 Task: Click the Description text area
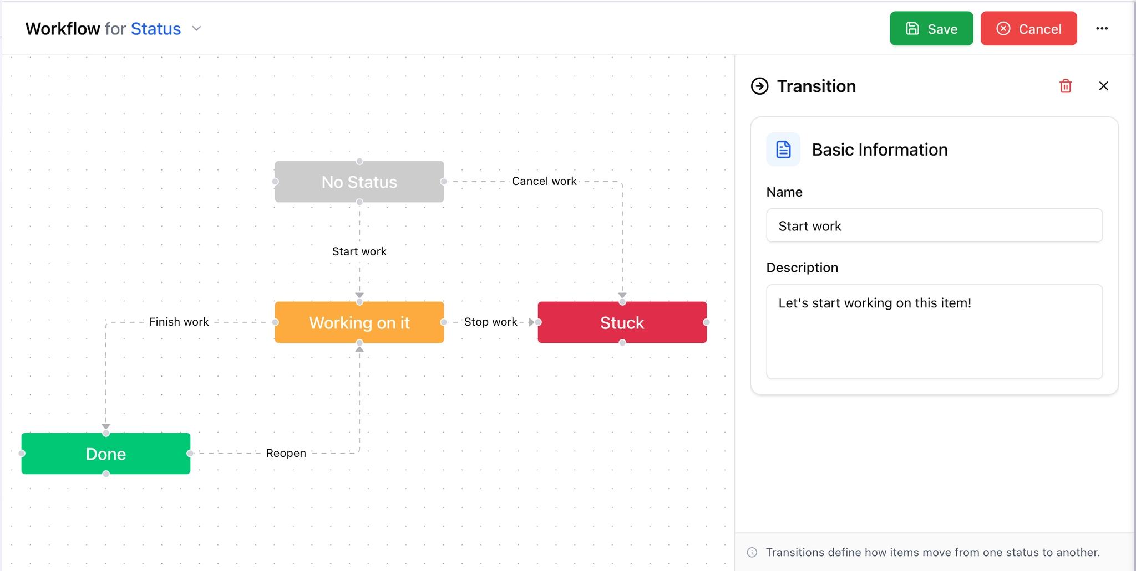coord(934,331)
